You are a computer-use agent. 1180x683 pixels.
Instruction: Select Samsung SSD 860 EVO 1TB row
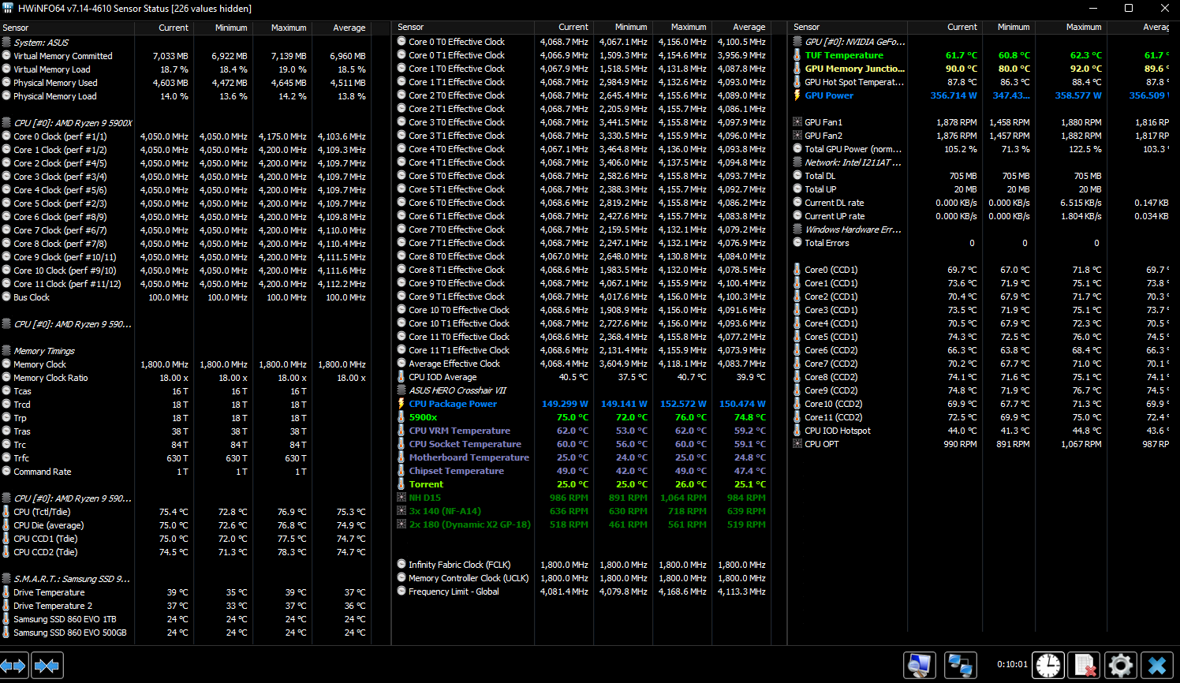coord(185,619)
